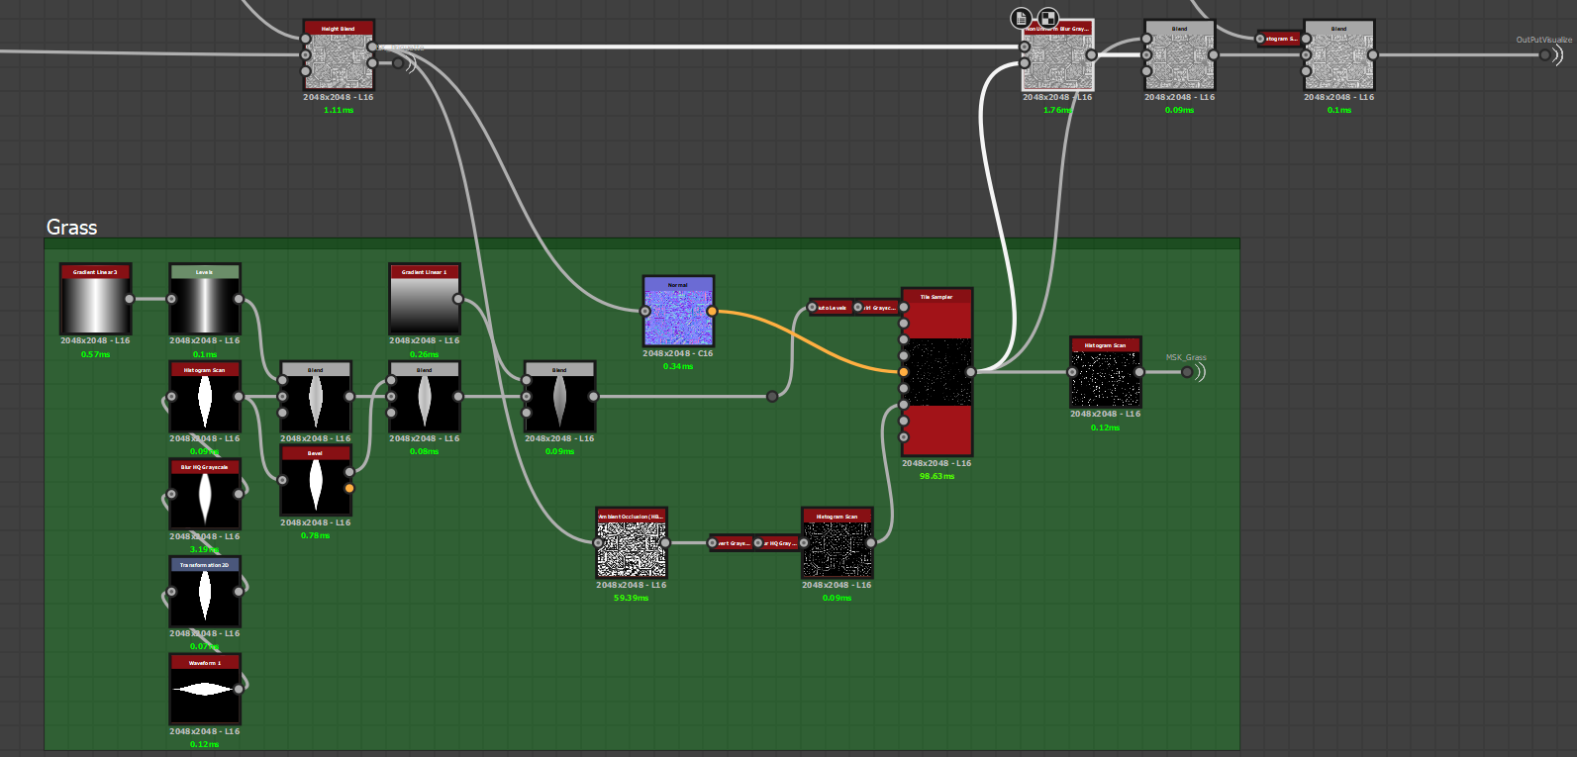
Task: Click the 0.34ms timing under Normal node
Action: click(678, 366)
